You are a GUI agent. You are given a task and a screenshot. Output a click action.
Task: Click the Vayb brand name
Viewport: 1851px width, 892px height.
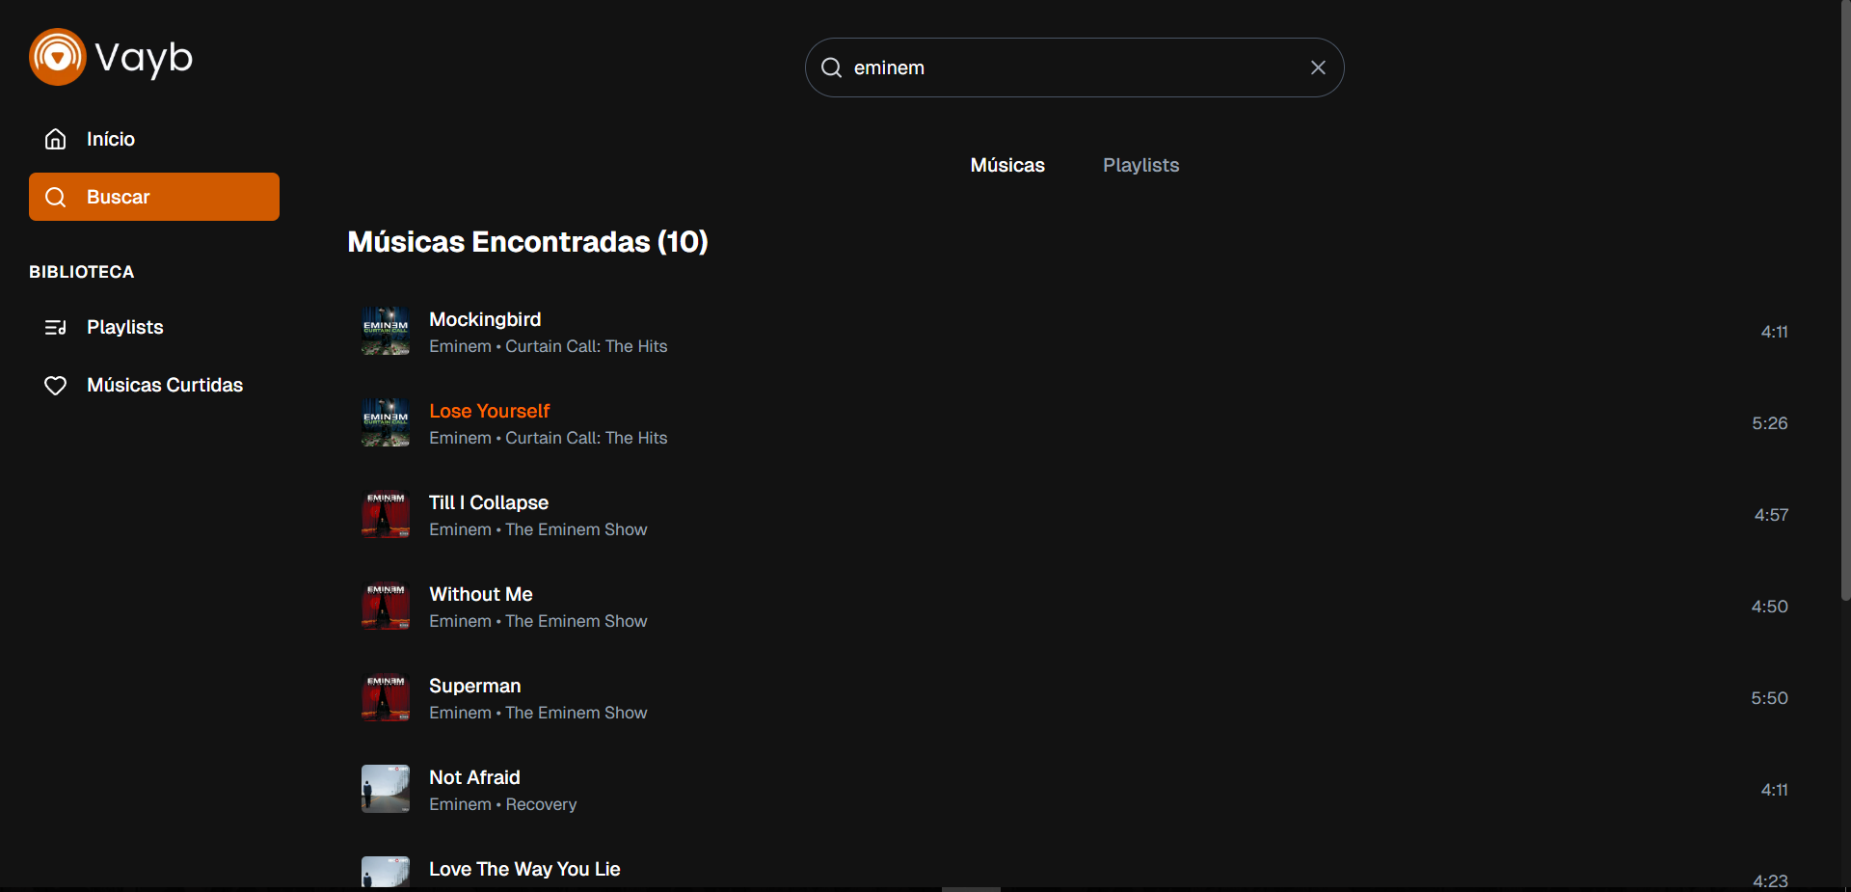144,58
